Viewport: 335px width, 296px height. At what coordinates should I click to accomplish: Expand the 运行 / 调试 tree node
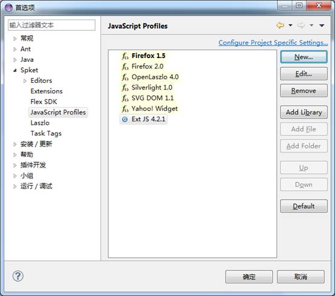pyautogui.click(x=15, y=186)
